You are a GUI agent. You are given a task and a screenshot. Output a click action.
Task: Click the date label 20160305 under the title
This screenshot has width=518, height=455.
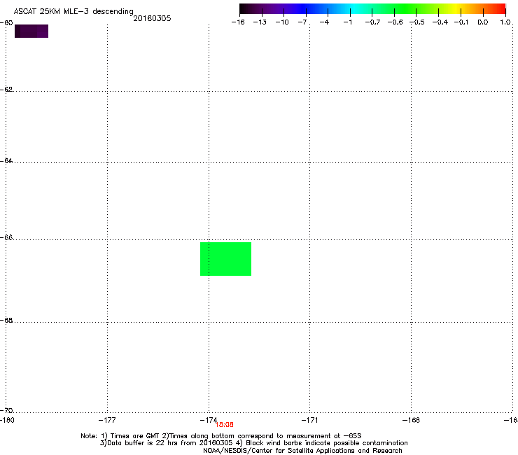click(x=152, y=18)
